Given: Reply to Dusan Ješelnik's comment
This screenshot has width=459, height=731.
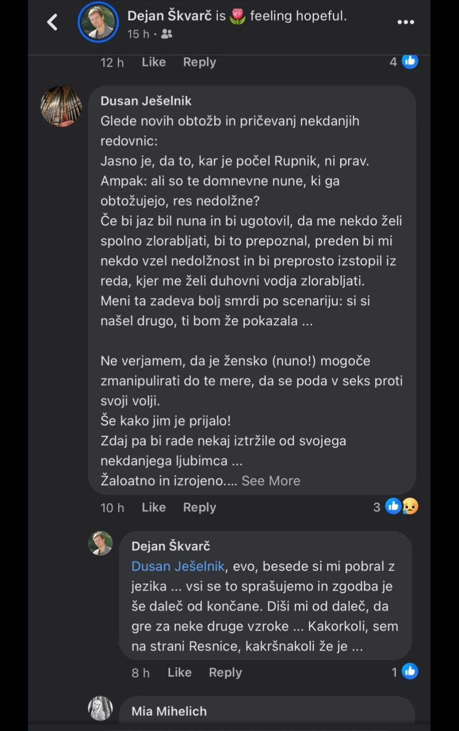Looking at the screenshot, I should coord(199,507).
